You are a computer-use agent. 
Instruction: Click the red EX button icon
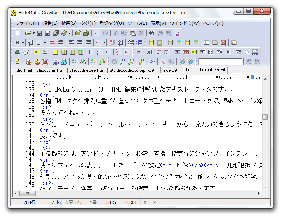click(186, 52)
